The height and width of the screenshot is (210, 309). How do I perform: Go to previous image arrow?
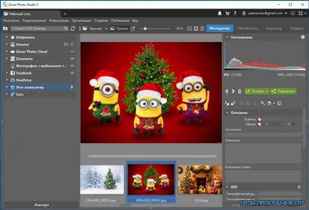(227, 91)
